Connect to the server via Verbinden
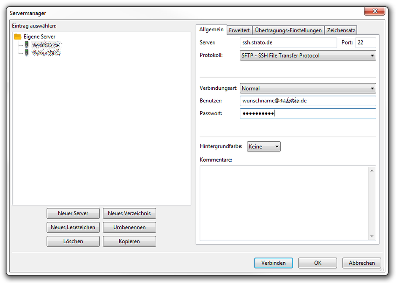This screenshot has height=283, width=397. (x=273, y=263)
